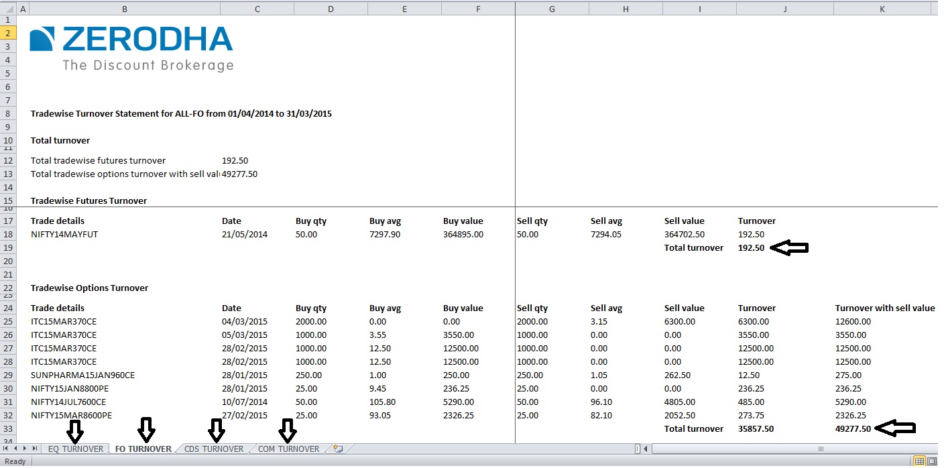
Task: Show the next sheet tab with the arrow
Action: (x=25, y=449)
